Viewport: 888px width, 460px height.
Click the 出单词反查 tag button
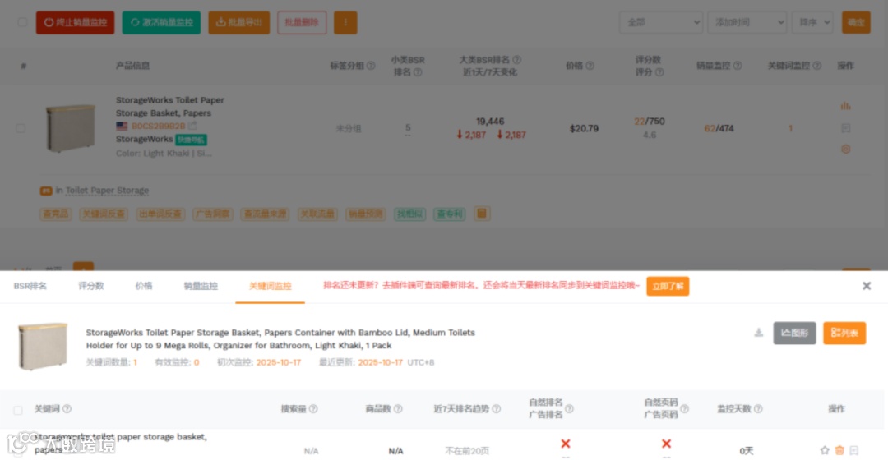160,214
